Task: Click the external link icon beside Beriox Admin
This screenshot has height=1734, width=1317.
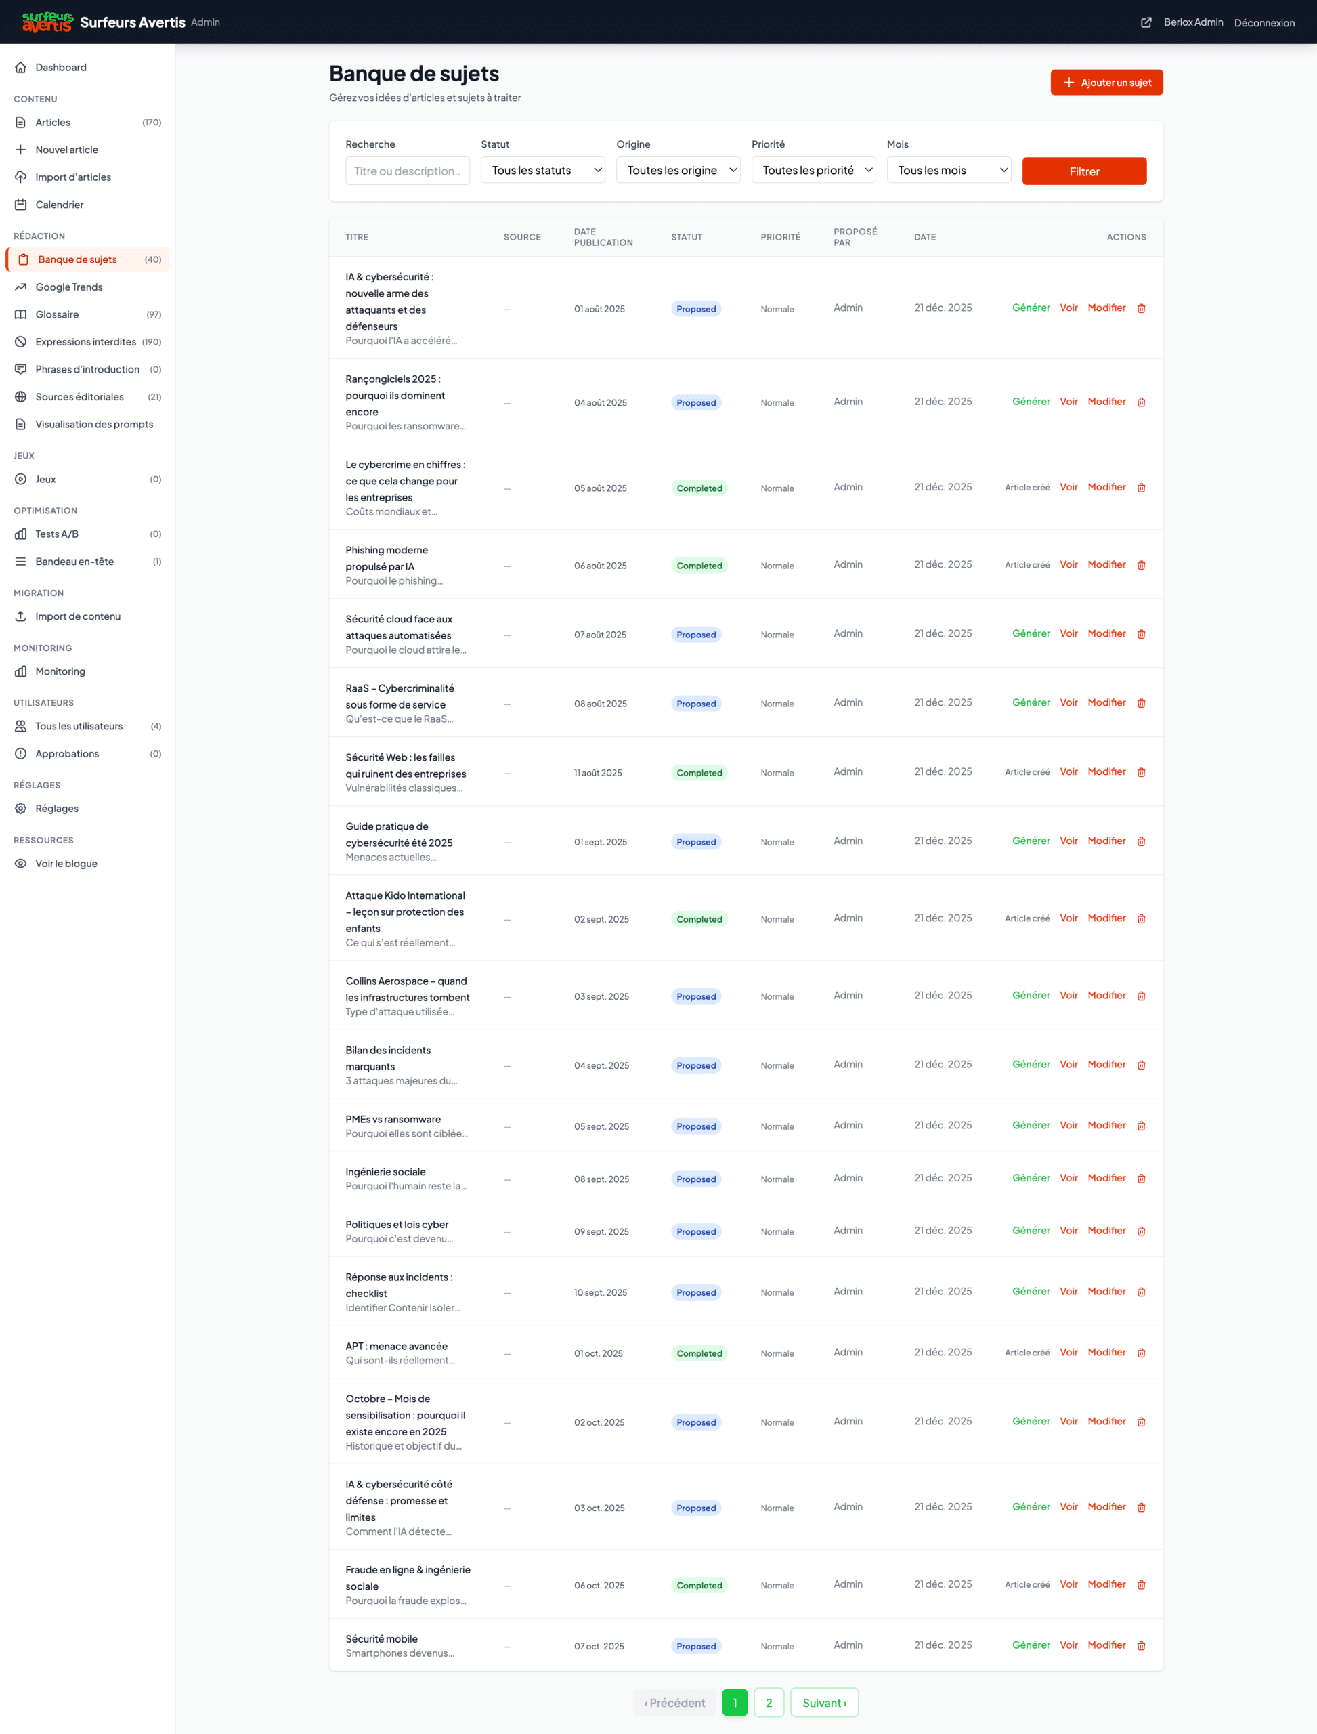Action: 1145,22
